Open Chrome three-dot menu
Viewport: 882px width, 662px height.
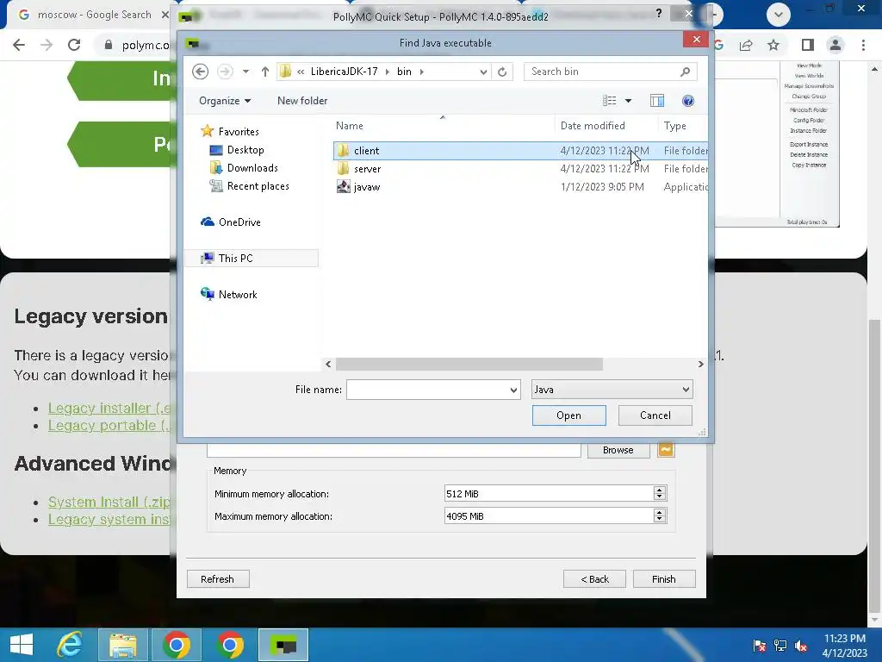(x=863, y=45)
